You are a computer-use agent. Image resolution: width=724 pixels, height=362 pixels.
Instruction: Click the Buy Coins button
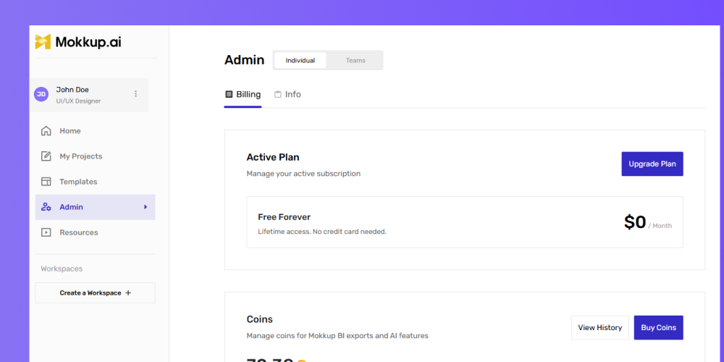pyautogui.click(x=658, y=328)
